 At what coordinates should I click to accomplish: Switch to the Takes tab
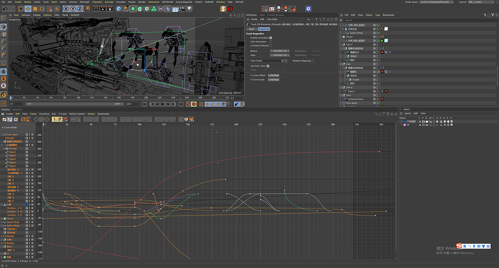262,15
